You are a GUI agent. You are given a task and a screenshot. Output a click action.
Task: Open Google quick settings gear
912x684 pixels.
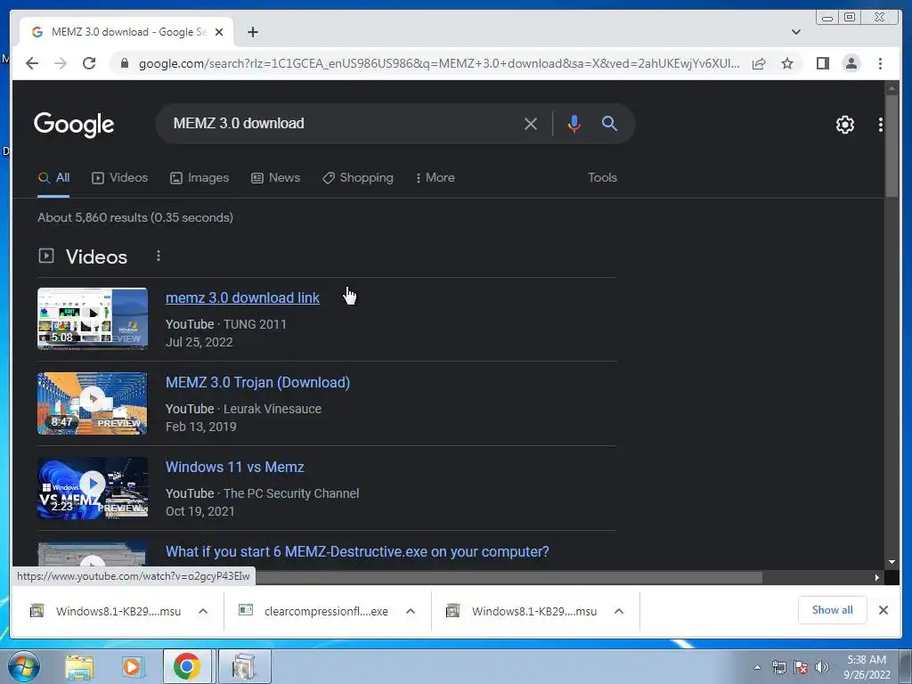click(844, 125)
